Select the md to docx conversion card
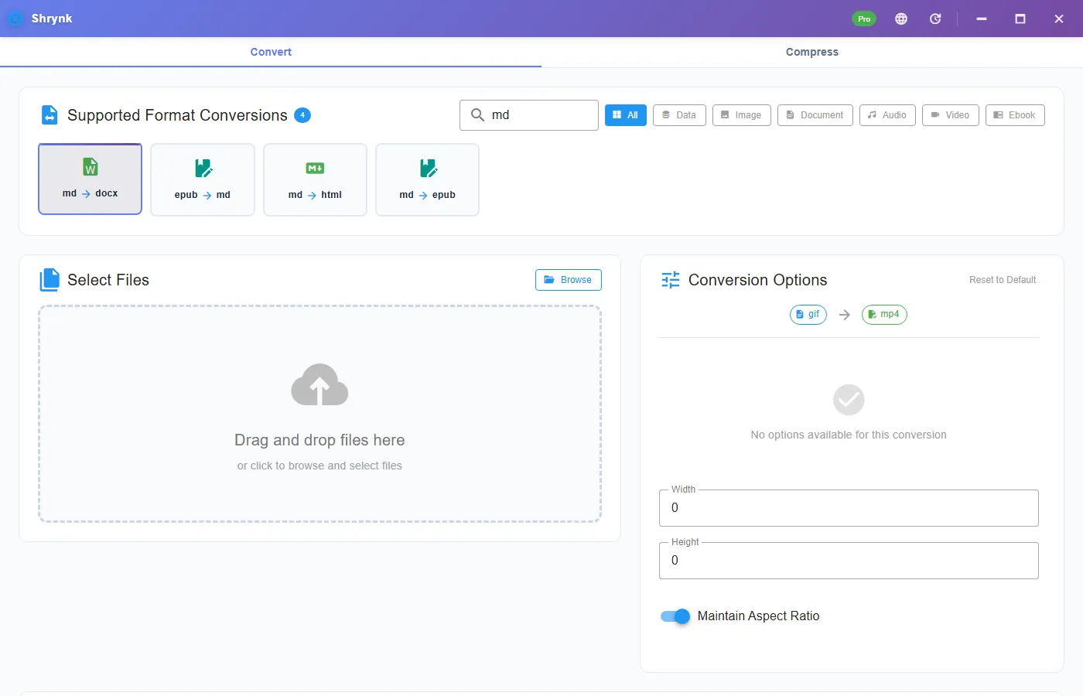Image resolution: width=1083 pixels, height=696 pixels. point(91,179)
